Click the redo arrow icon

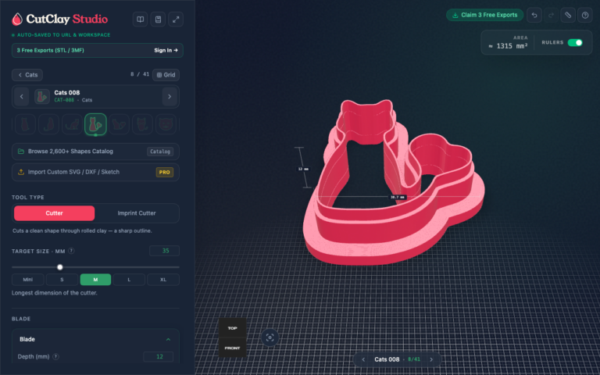pos(551,16)
